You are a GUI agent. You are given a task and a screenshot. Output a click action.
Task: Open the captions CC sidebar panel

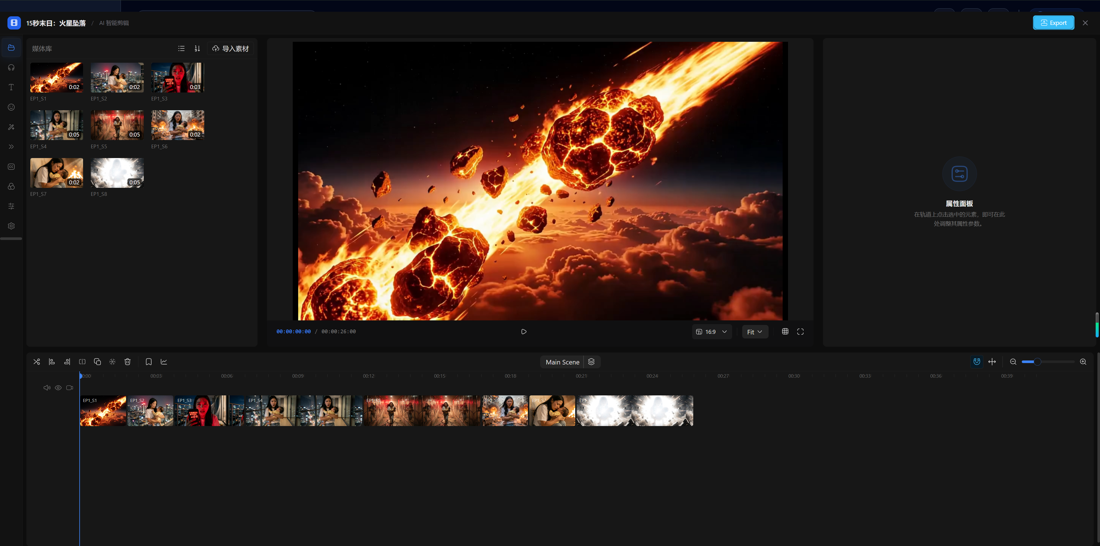(11, 166)
